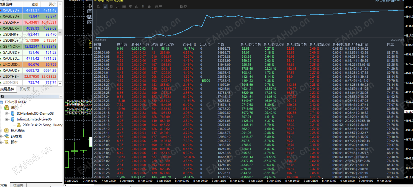Screen dimensions: 413x187
Task: Select the GAUUSD+ symbol row
Action: click(x=29, y=52)
